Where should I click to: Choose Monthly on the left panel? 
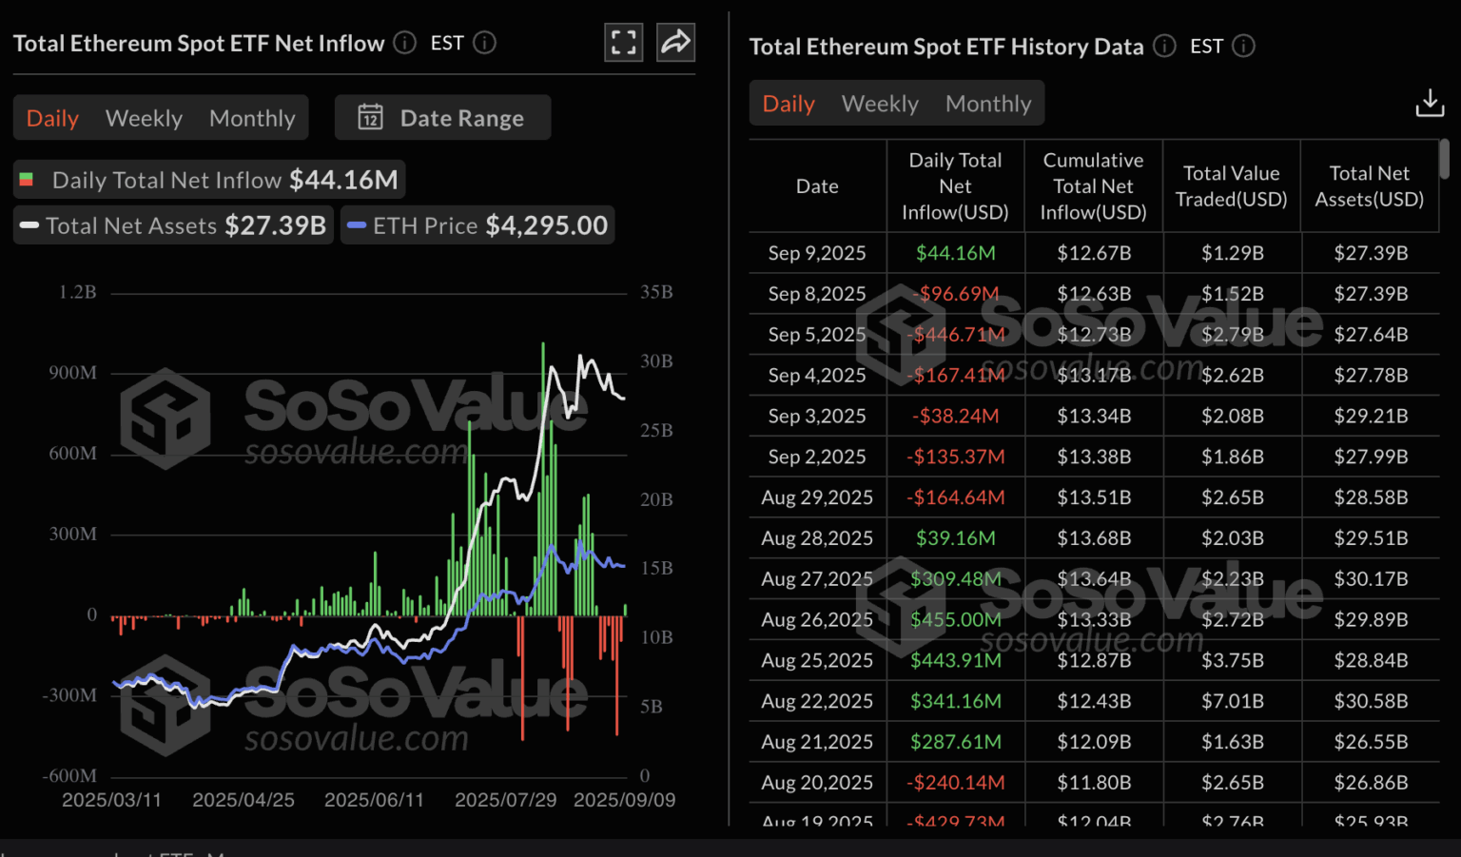click(252, 117)
